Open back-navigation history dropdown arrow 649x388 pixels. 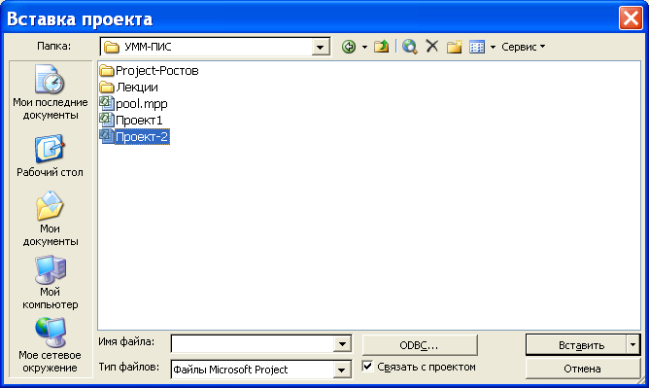point(364,48)
